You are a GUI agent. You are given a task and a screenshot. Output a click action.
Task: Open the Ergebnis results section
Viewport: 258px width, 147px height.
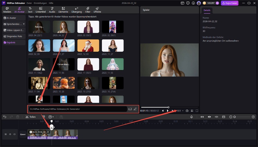14,42
